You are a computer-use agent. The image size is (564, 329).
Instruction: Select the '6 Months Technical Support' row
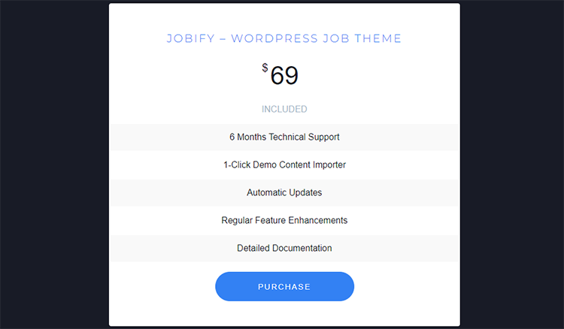coord(284,137)
